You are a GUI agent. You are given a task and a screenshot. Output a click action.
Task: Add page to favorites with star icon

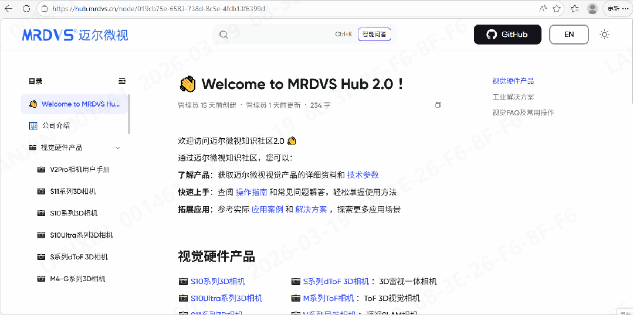557,9
